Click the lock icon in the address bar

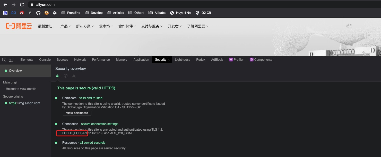click(x=32, y=5)
